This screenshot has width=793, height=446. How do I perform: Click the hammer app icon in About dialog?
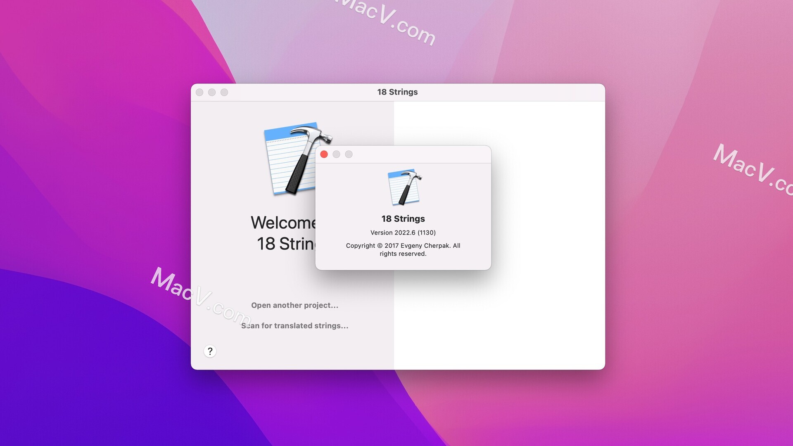pyautogui.click(x=404, y=187)
